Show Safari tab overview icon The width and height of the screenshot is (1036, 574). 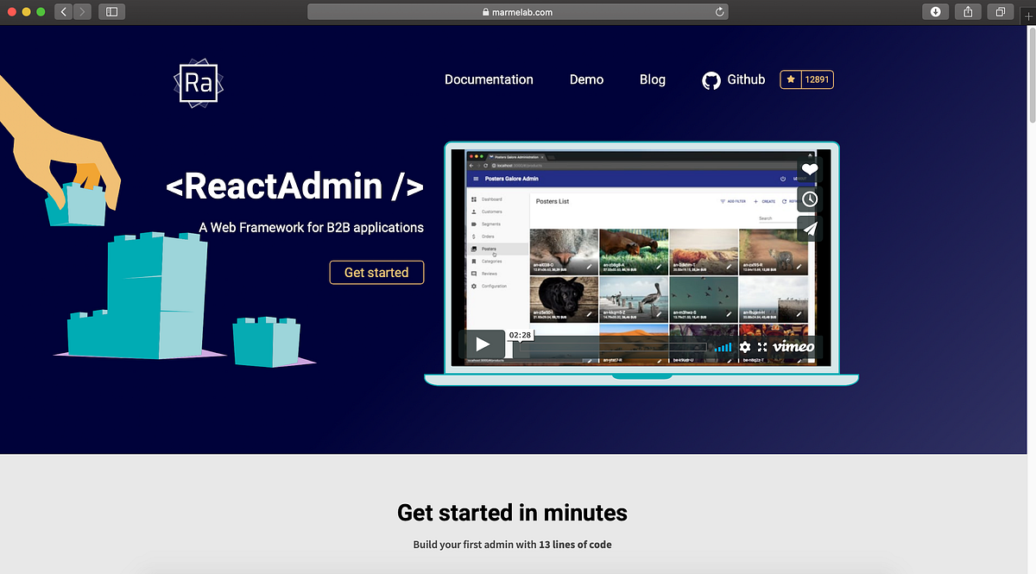[1000, 11]
